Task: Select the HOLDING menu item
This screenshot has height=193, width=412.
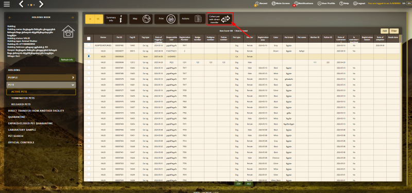Action: click(41, 70)
